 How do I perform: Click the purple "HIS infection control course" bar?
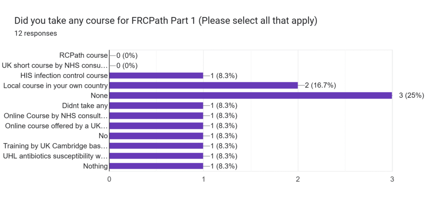point(156,76)
